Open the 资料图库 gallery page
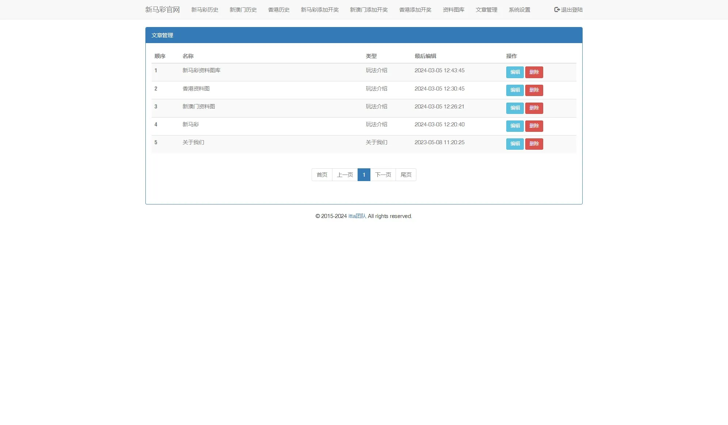Screen dimensions: 728x425 [x=453, y=10]
